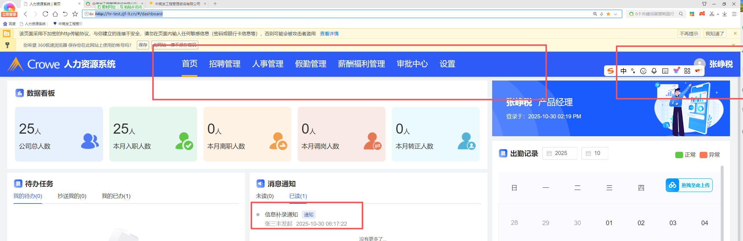743x241 pixels.
Task: Click the 本月转正人数 card icon
Action: (x=467, y=141)
